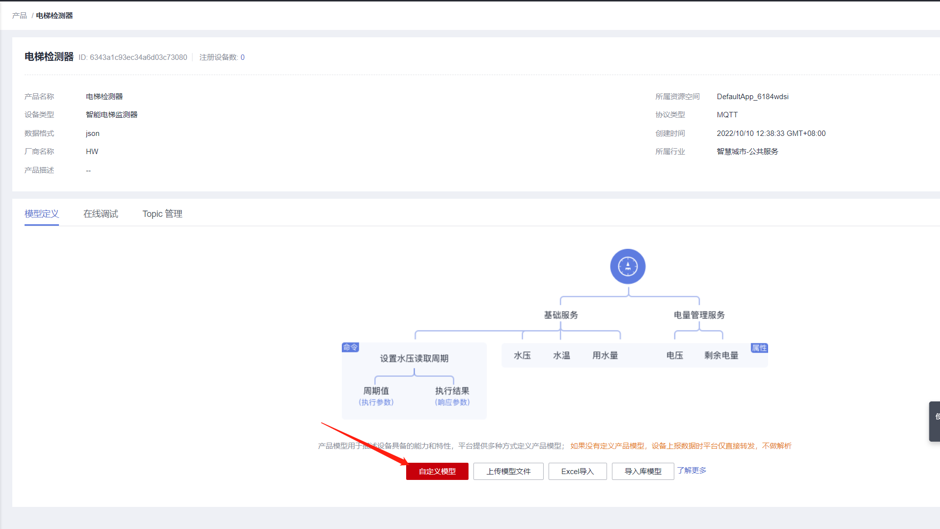The height and width of the screenshot is (529, 940).
Task: Click the 用水量 property node
Action: [605, 356]
